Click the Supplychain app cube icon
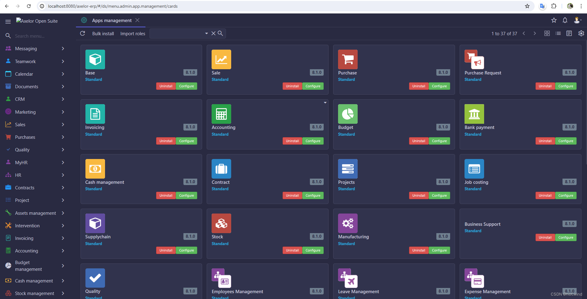Screen dimensions: 587x299 pos(95,223)
